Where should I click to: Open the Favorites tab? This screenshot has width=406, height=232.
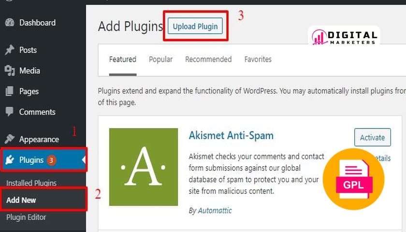click(x=258, y=59)
